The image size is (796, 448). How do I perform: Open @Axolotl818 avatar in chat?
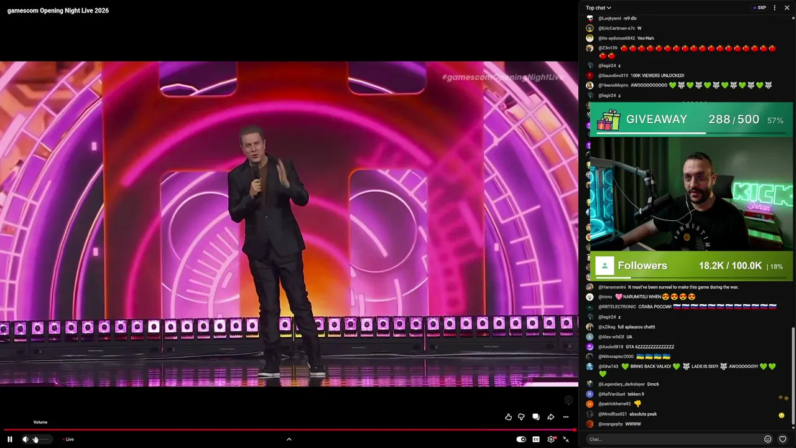(590, 347)
